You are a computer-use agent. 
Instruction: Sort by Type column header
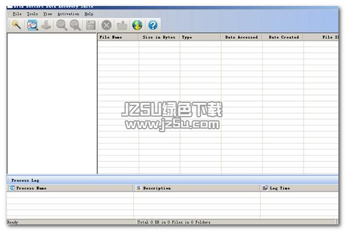tap(200, 37)
